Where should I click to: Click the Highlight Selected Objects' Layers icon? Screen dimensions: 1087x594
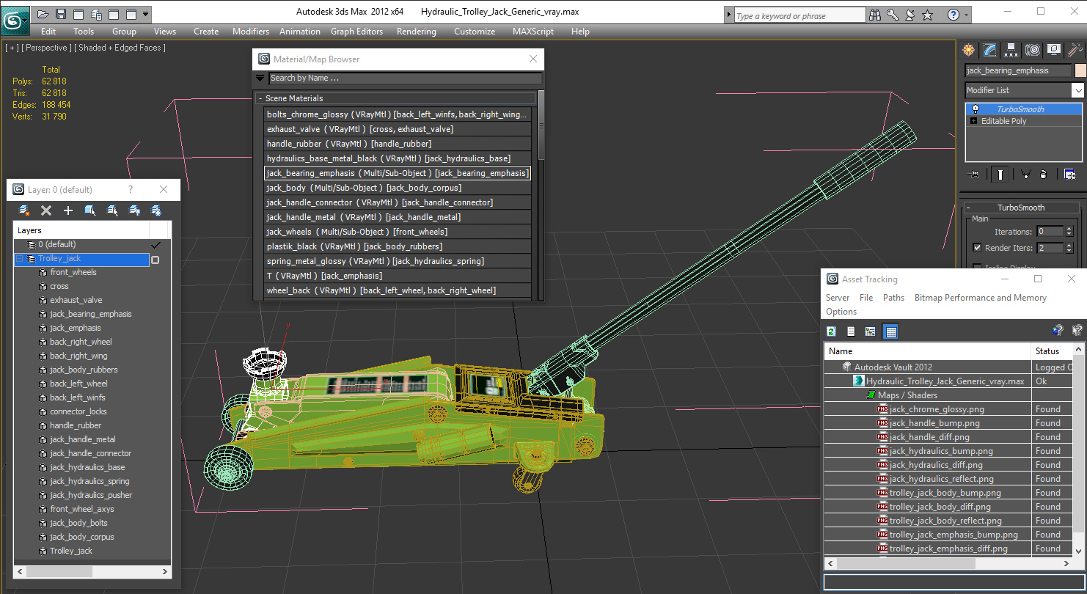pyautogui.click(x=112, y=210)
